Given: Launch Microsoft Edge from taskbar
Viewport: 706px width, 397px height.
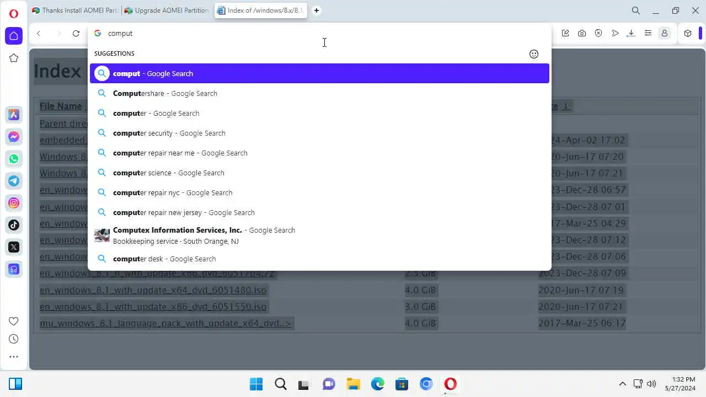Looking at the screenshot, I should [378, 384].
